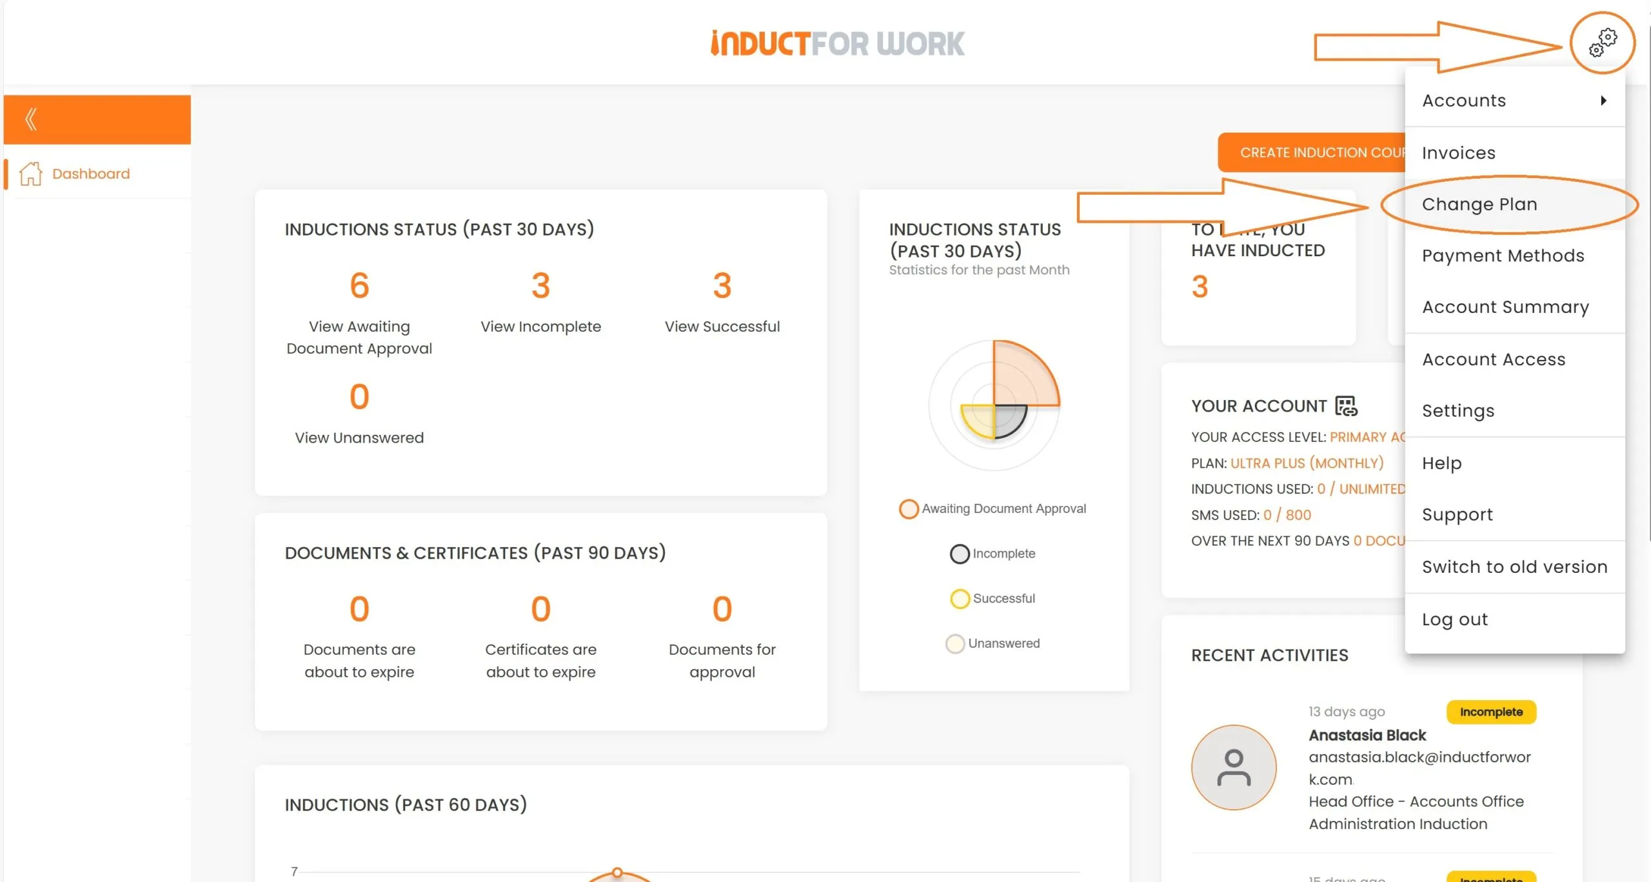Screen dimensions: 1651x882
Task: Click the View Incomplete count
Action: point(540,286)
